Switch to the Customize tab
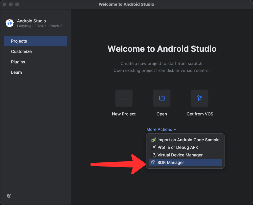253x205 pixels. 35,51
